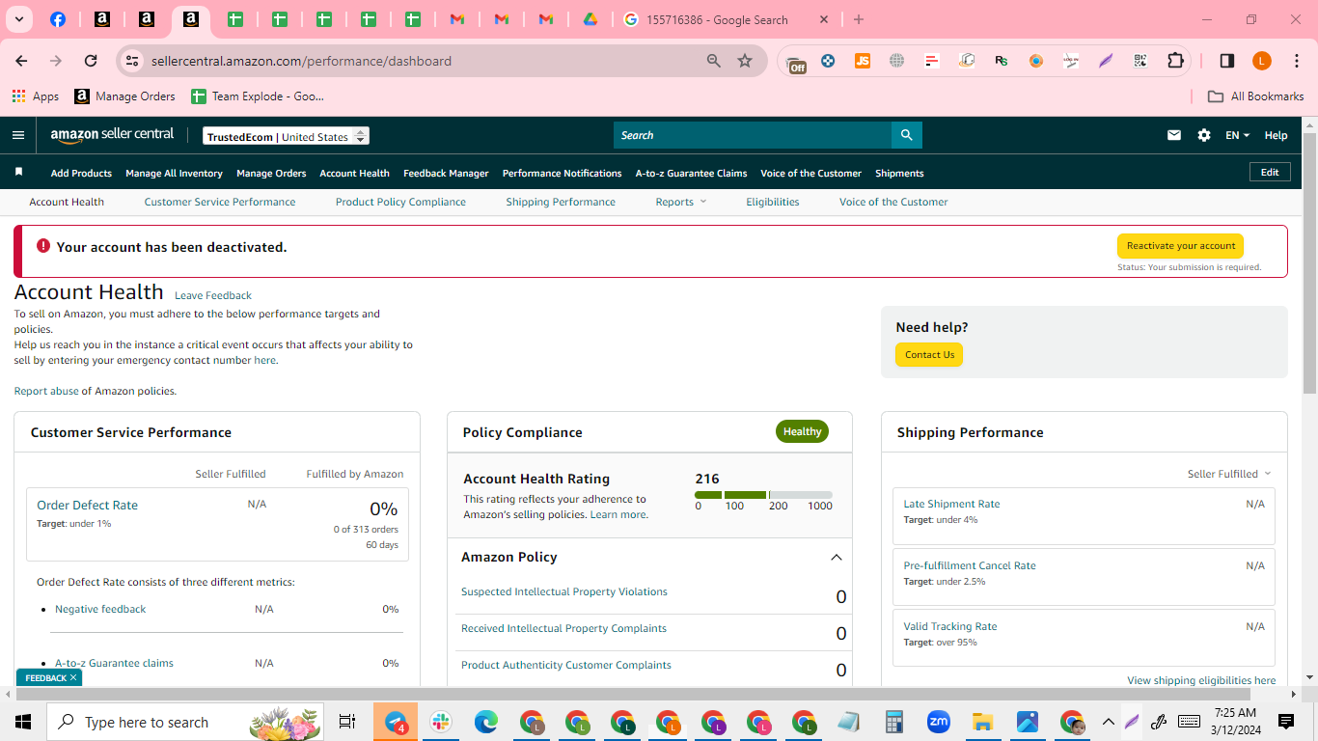1318x741 pixels.
Task: Open the Report abuse link
Action: pos(45,391)
